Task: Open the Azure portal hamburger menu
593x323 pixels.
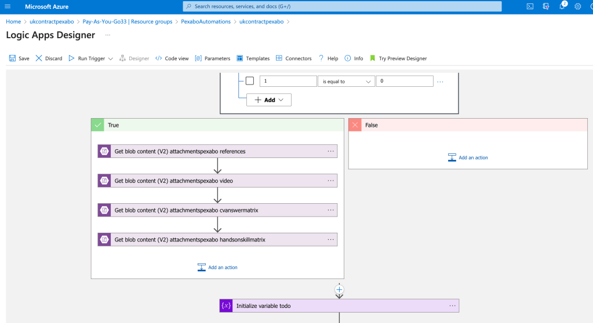Action: 8,6
